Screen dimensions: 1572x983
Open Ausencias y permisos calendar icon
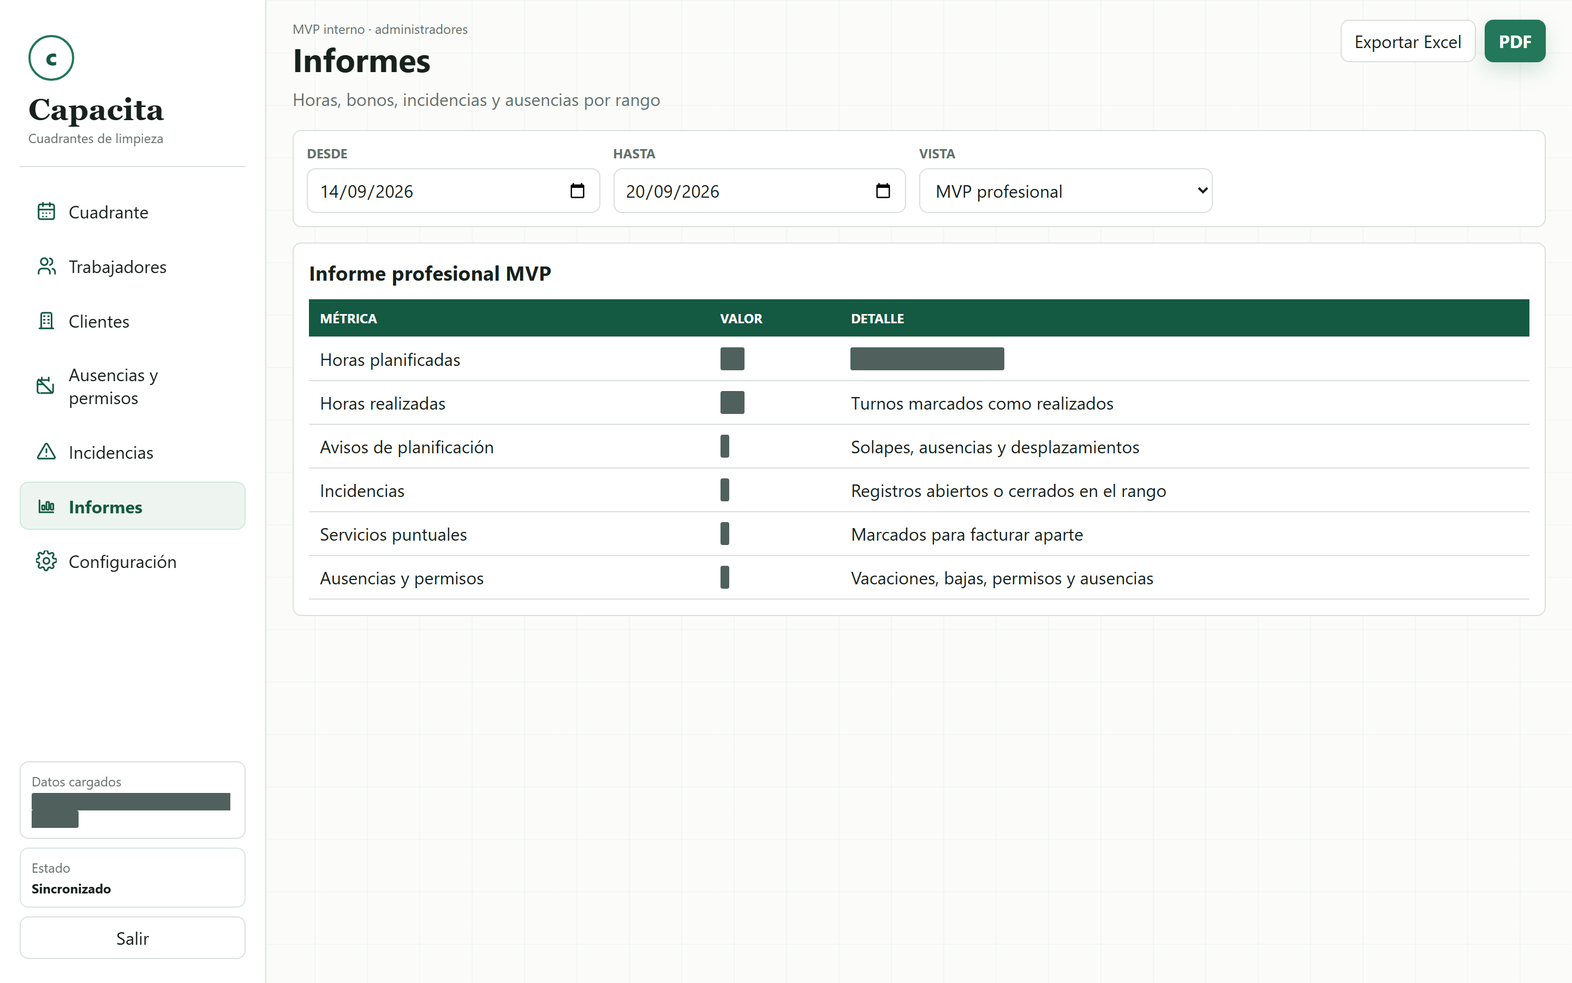point(46,386)
